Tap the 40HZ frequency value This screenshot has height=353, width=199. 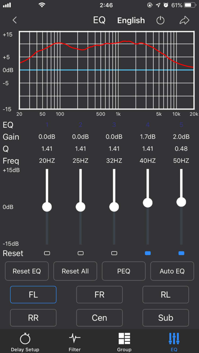point(148,161)
